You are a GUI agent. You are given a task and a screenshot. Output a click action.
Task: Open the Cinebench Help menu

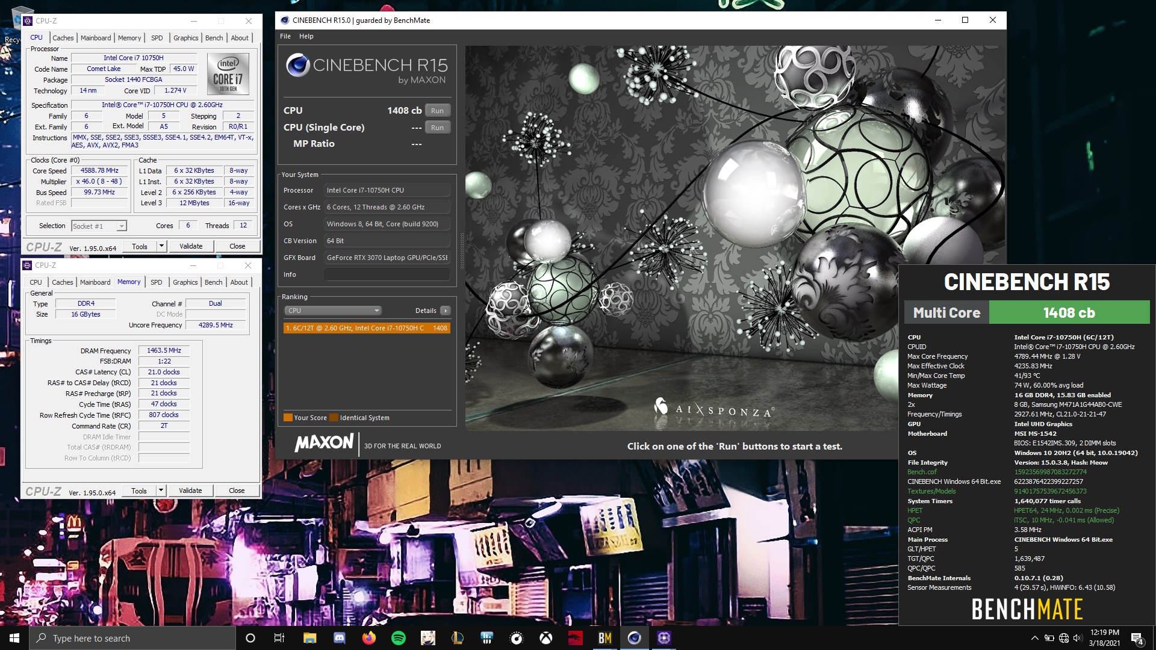pos(306,36)
